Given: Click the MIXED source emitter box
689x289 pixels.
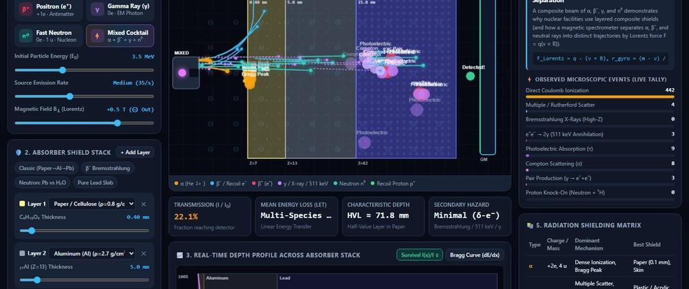Looking at the screenshot, I should coord(185,73).
